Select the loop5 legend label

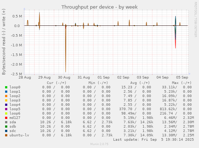click(x=15, y=109)
